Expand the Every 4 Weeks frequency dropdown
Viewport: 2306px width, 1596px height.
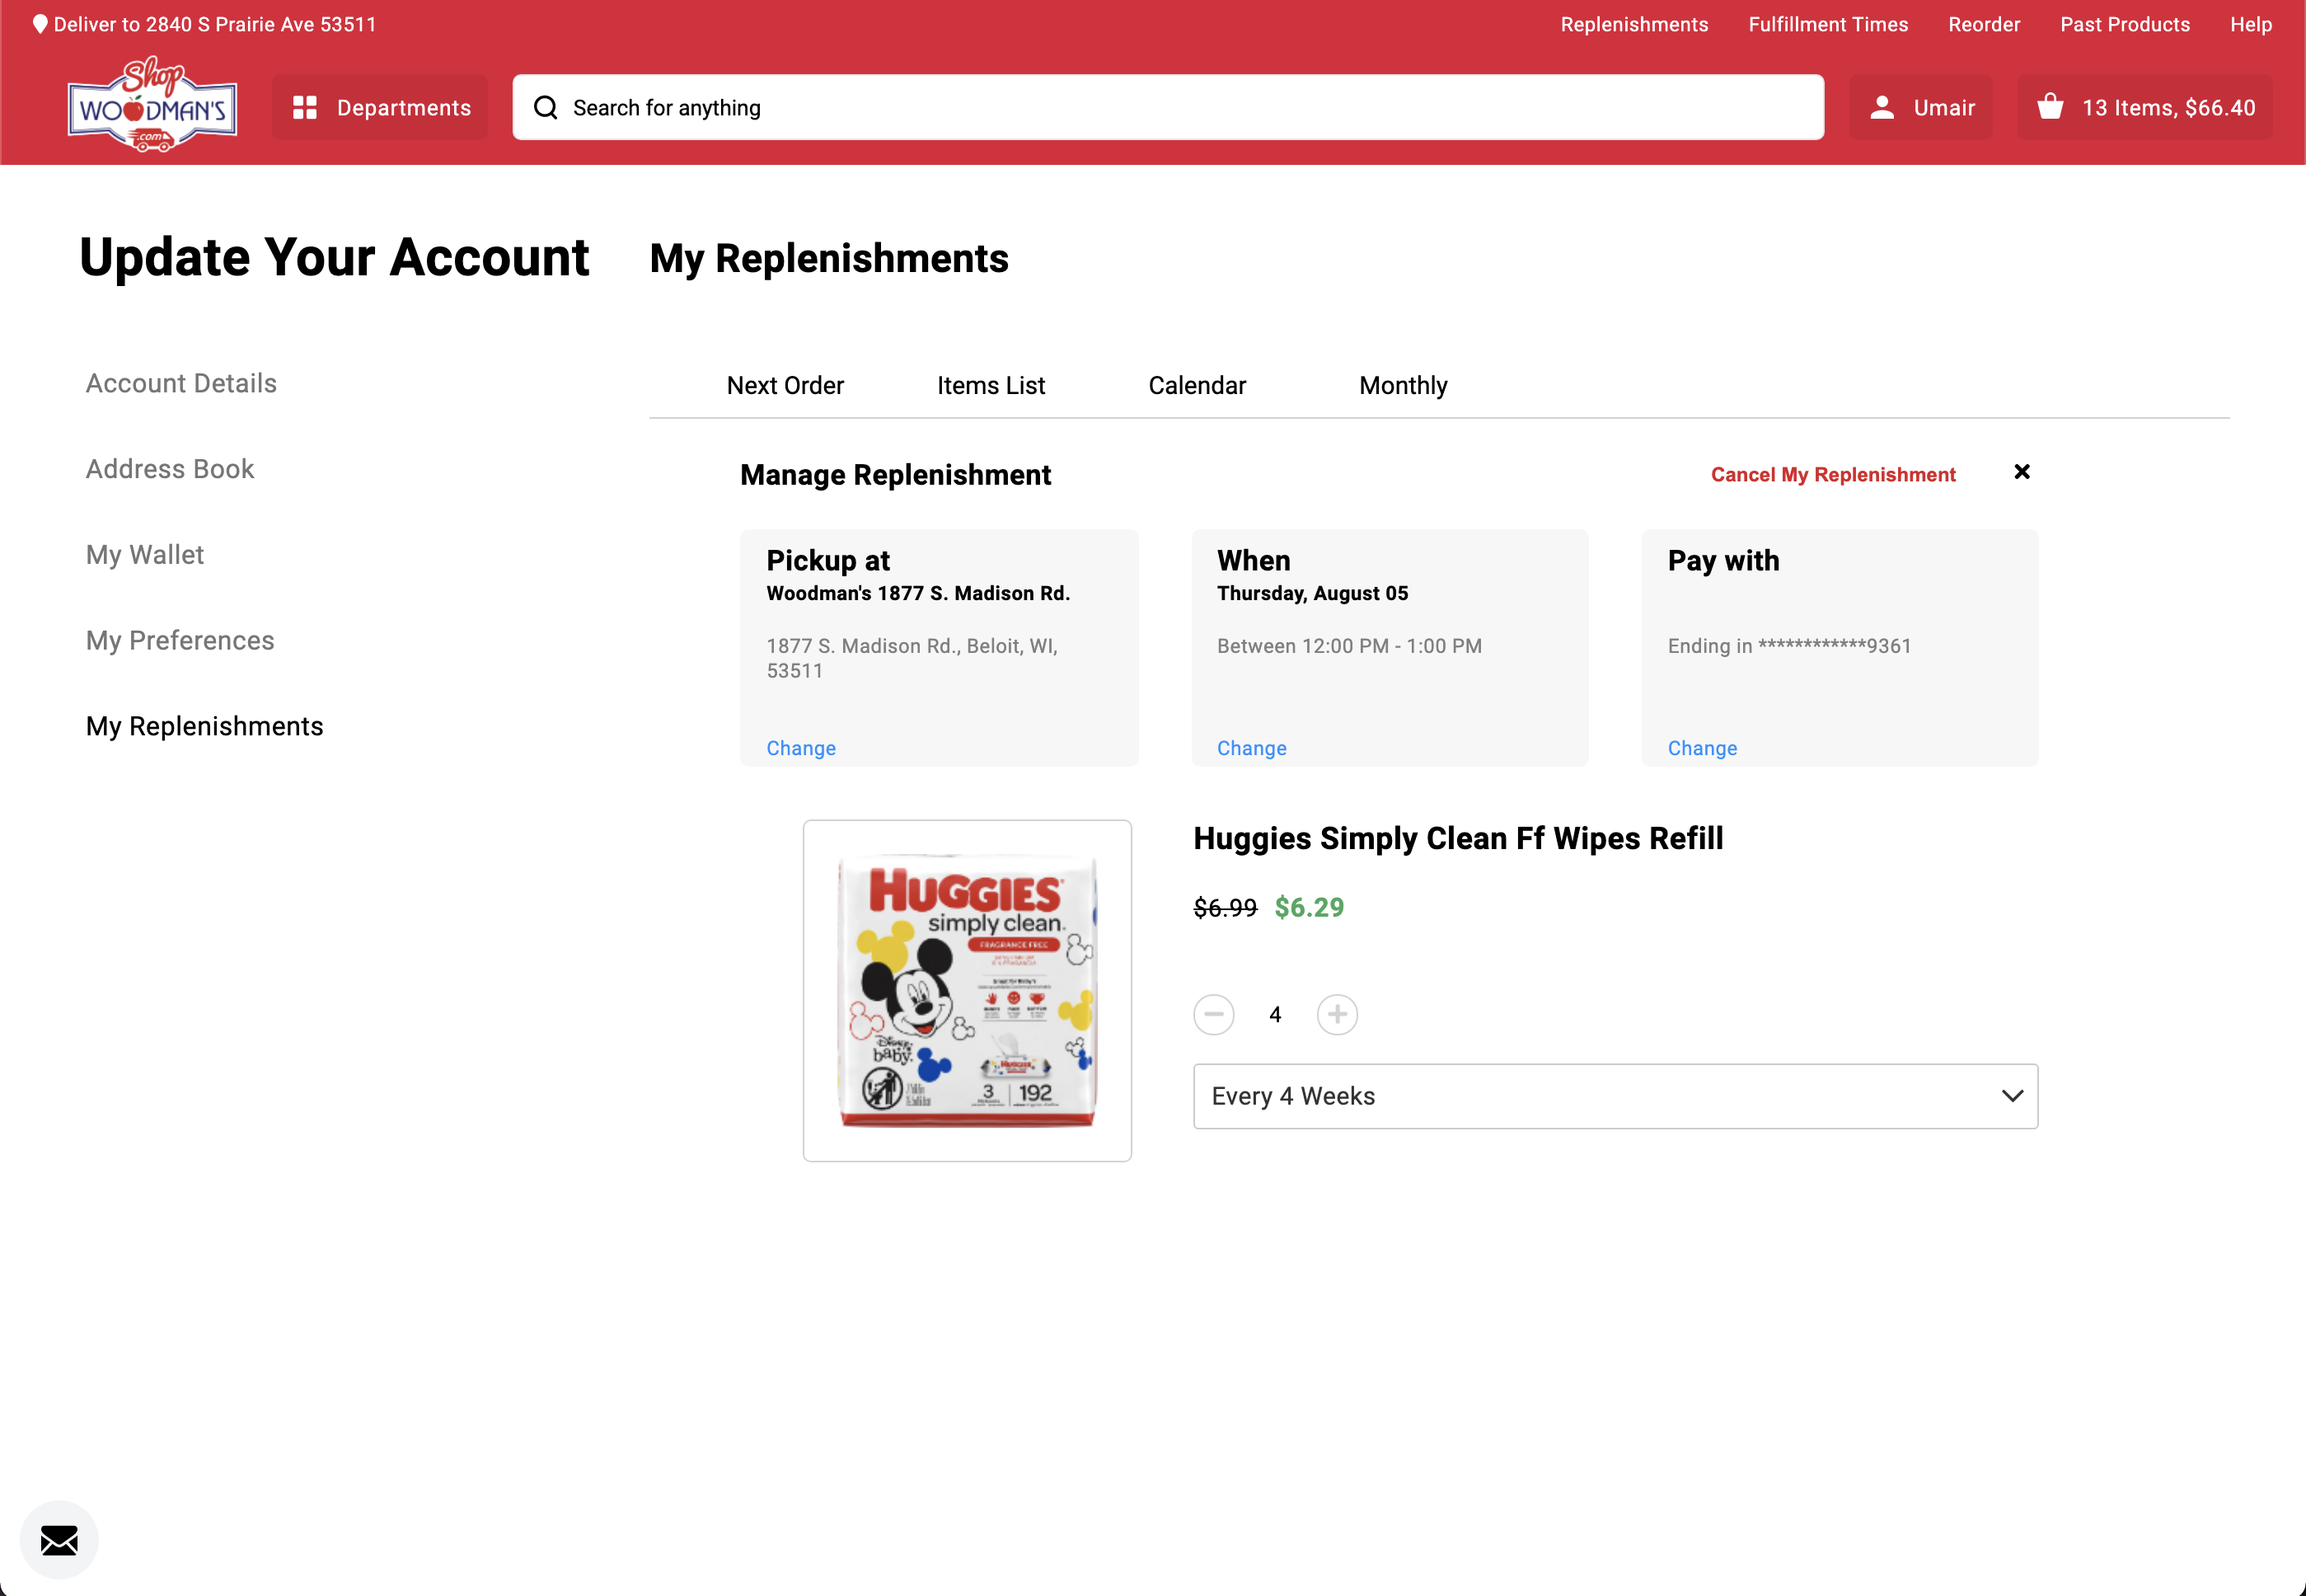pyautogui.click(x=1615, y=1096)
